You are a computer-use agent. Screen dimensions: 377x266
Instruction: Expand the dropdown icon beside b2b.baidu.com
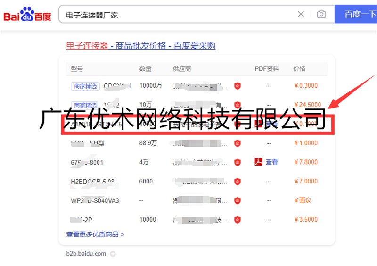tap(113, 254)
